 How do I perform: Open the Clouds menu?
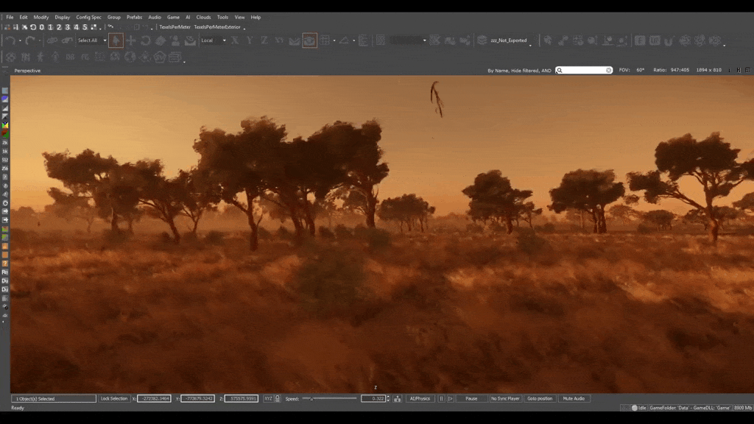pyautogui.click(x=203, y=17)
